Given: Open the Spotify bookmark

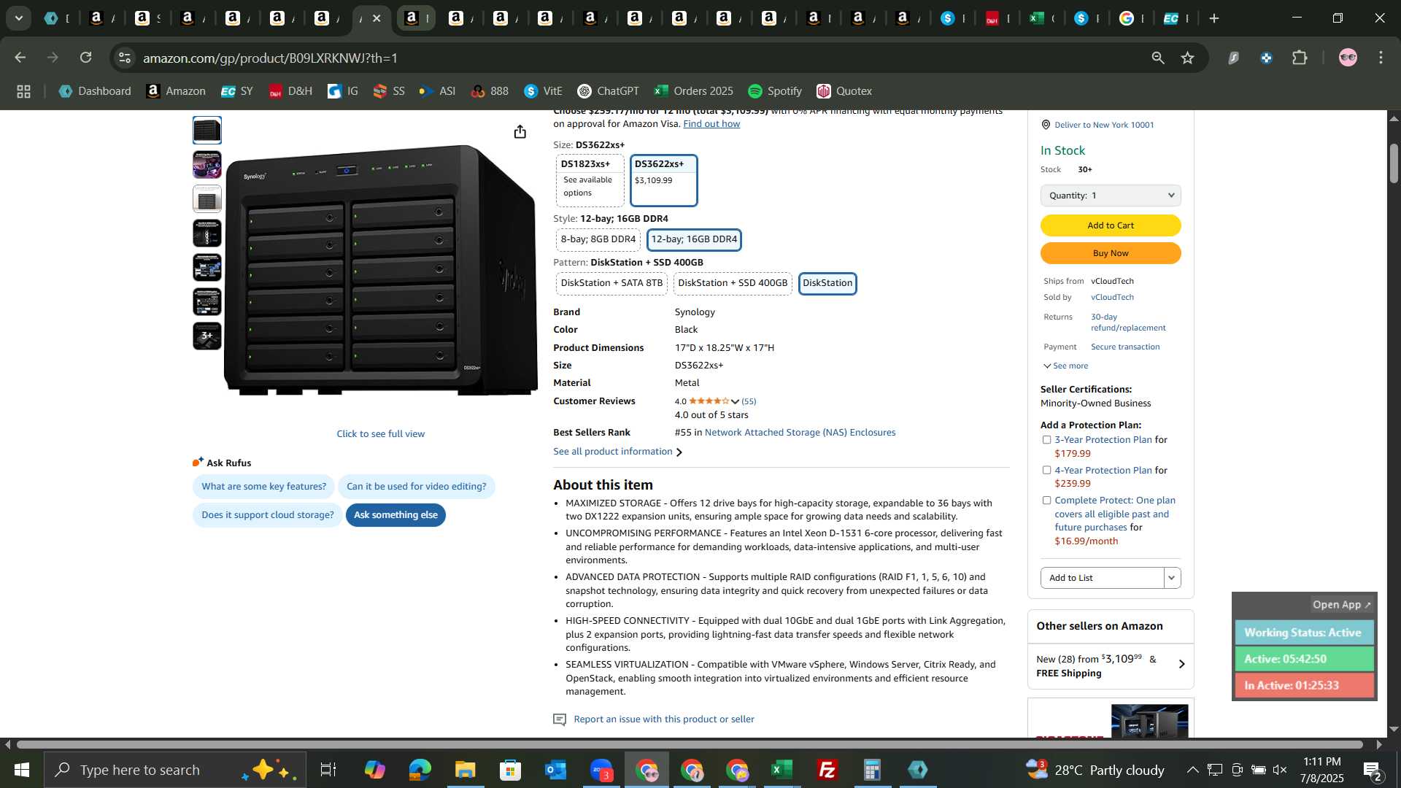Looking at the screenshot, I should pyautogui.click(x=775, y=91).
